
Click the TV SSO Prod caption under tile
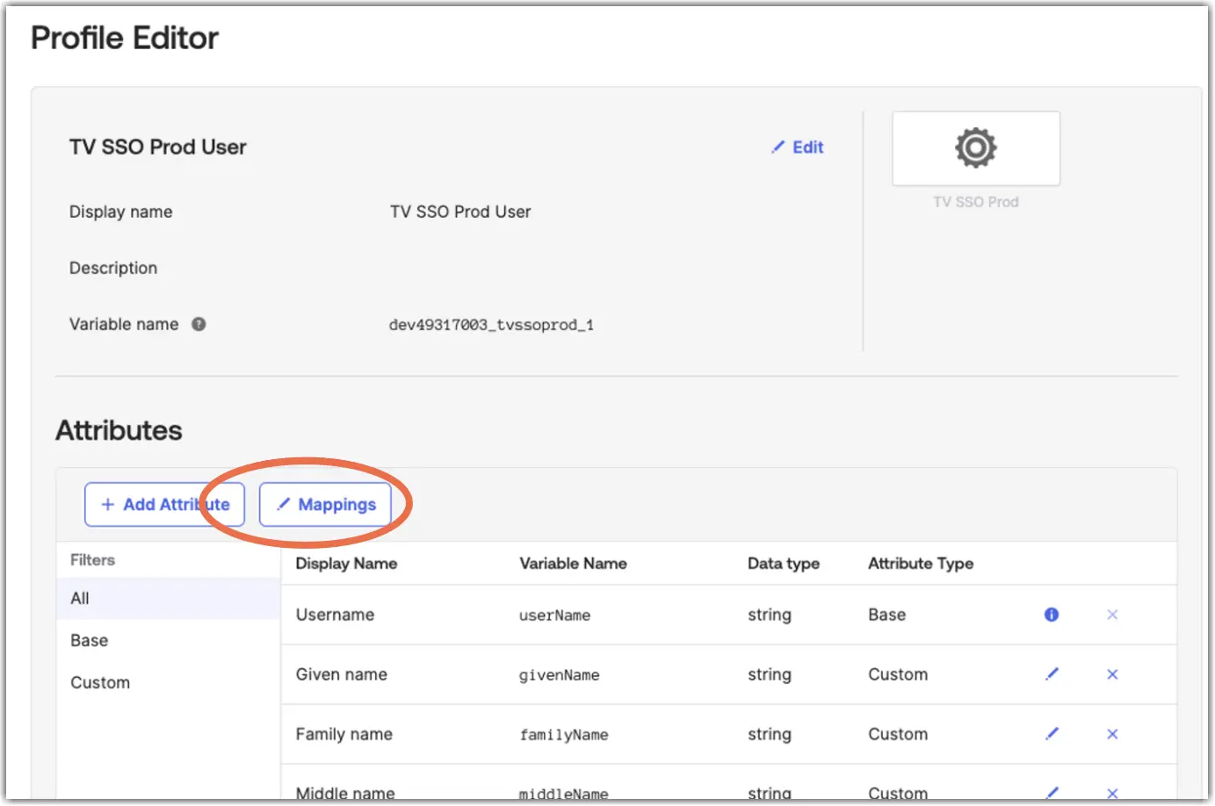(x=976, y=202)
